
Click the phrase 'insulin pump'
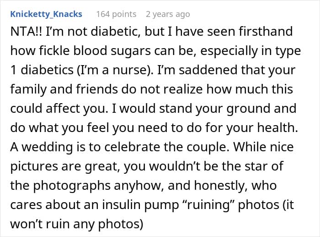[x=140, y=204]
